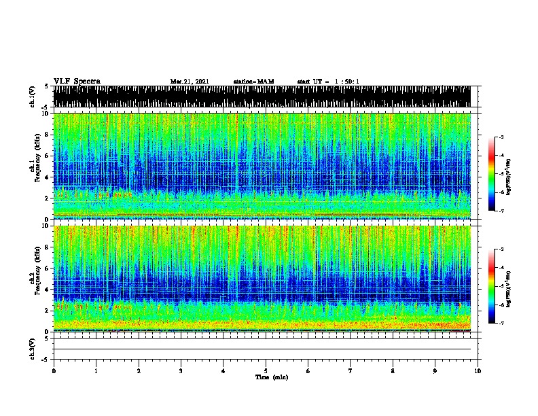538x416 pixels.
Task: Click the "start UT = 1:50:1" label
Action: click(x=328, y=82)
